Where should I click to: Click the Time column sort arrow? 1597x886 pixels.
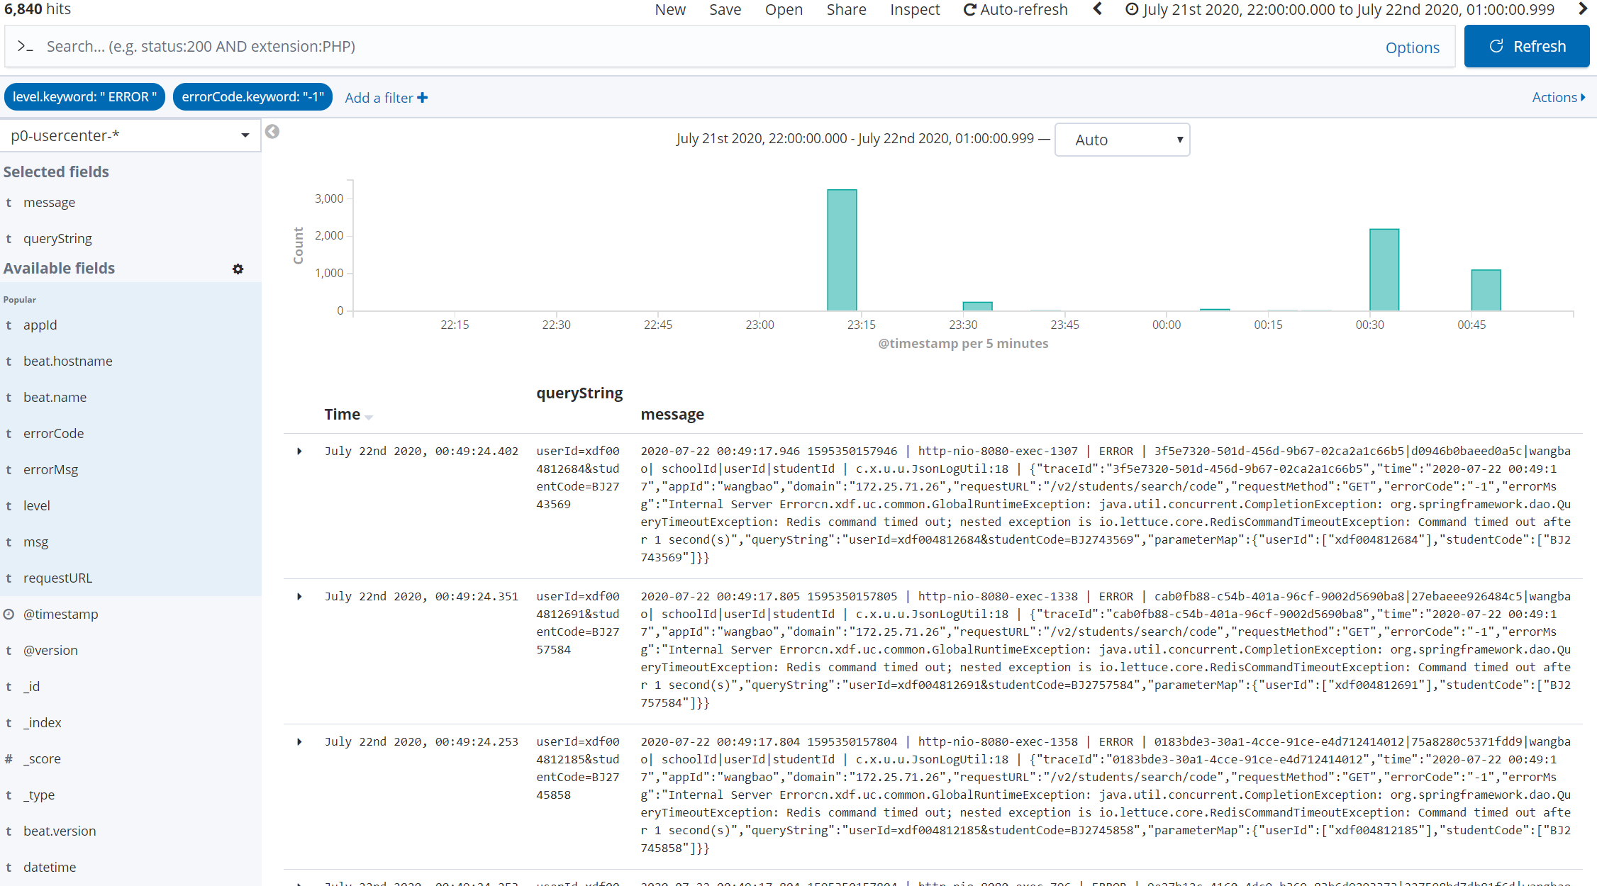tap(369, 417)
